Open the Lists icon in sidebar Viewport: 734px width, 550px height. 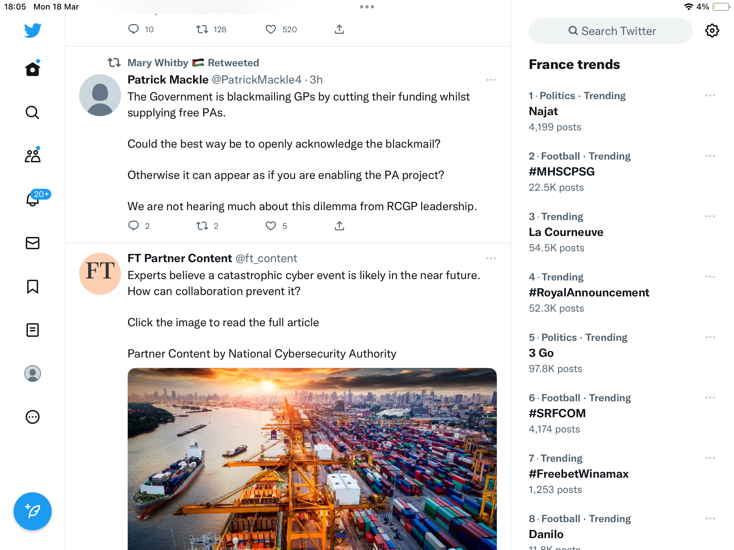[x=33, y=330]
